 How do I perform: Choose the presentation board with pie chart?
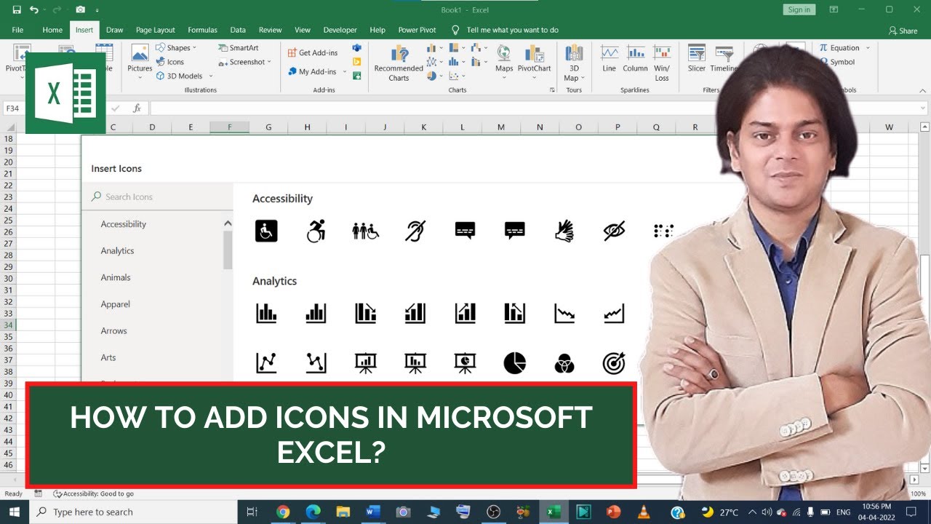(465, 362)
